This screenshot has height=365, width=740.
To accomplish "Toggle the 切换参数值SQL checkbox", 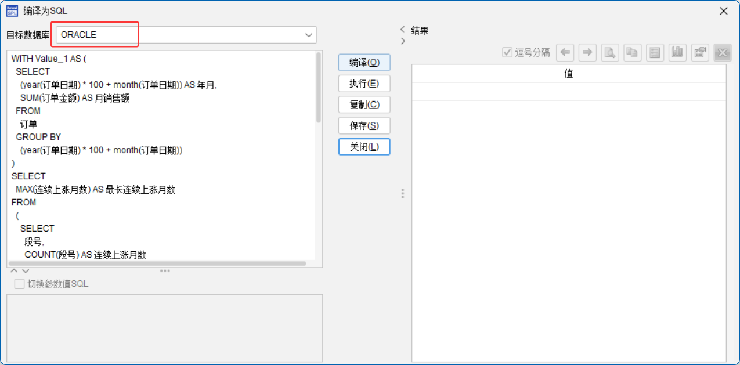I will click(19, 284).
